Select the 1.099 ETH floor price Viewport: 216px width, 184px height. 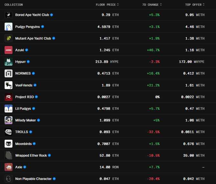(109, 120)
